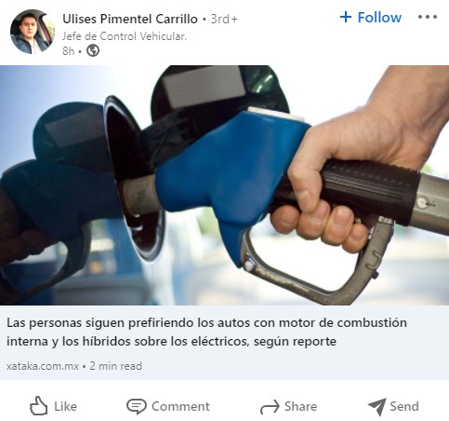The width and height of the screenshot is (449, 421).
Task: Click the globe public visibility icon
Action: 93,50
